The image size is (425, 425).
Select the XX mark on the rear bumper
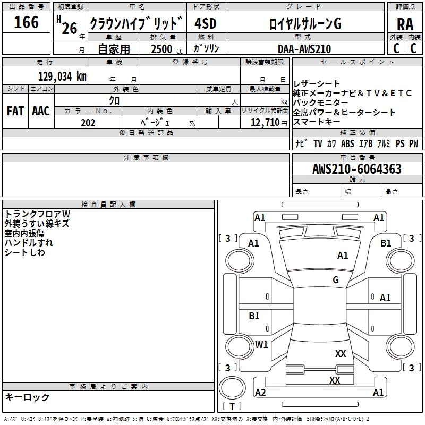(x=335, y=380)
